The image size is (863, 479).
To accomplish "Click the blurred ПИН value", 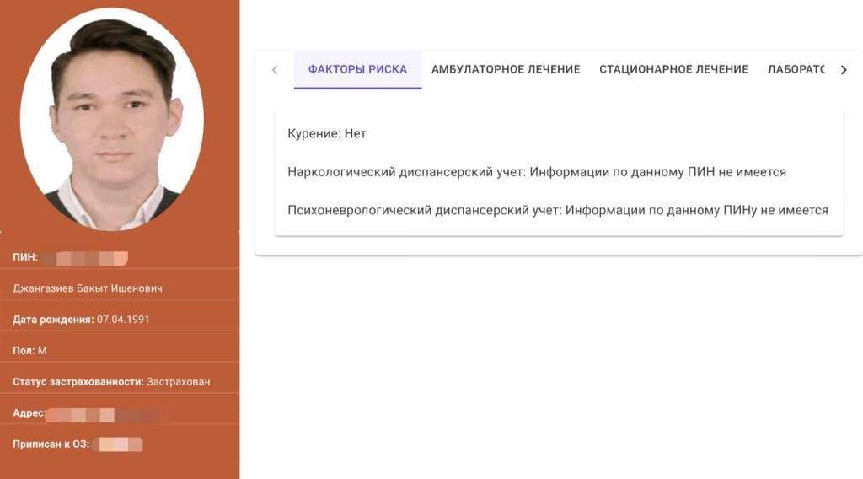I will [x=84, y=256].
